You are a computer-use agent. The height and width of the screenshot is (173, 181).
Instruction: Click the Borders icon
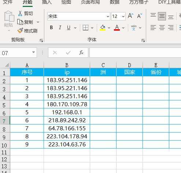pyautogui.click(x=85, y=28)
